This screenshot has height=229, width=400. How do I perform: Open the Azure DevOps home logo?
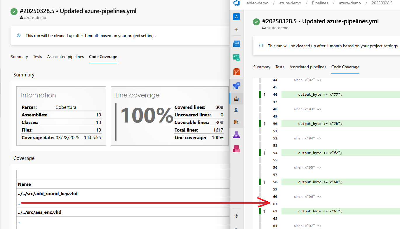236,3
